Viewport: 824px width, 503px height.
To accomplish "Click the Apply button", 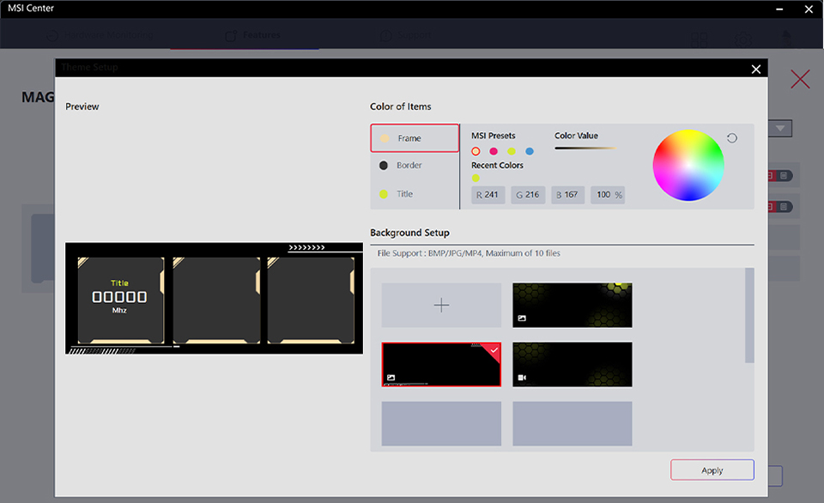I will click(712, 470).
